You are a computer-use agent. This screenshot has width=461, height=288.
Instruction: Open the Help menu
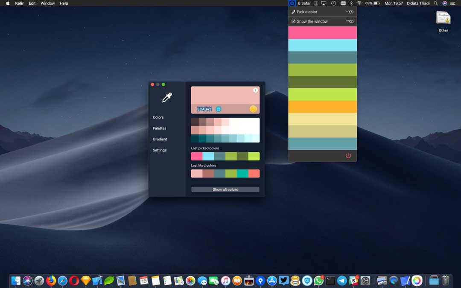click(64, 3)
